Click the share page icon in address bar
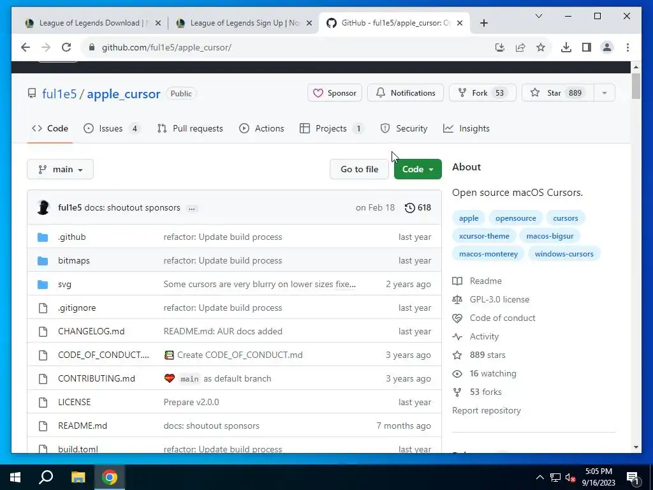 tap(520, 47)
